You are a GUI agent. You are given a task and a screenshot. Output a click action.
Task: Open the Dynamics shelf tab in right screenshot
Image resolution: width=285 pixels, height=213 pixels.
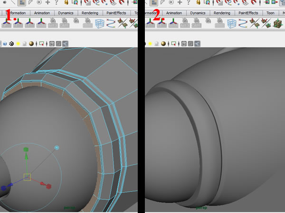tap(198, 13)
